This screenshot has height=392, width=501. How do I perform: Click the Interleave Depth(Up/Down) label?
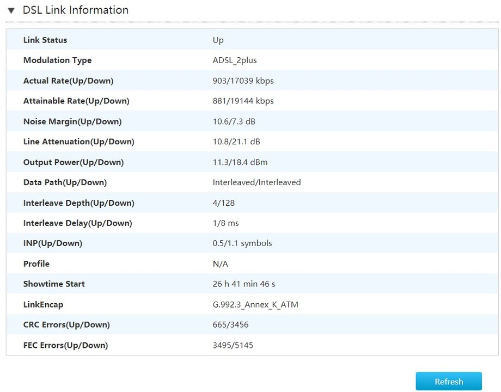tap(78, 203)
